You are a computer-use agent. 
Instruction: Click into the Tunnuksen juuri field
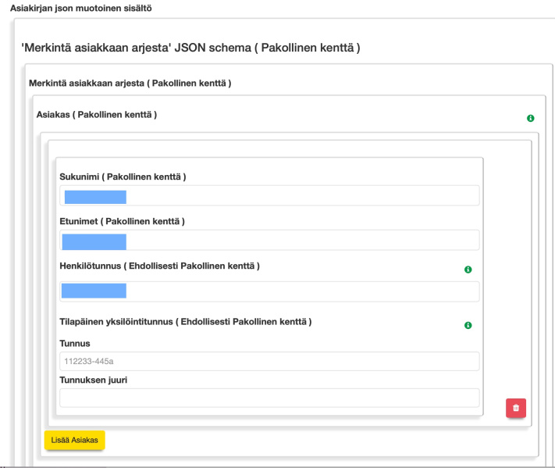269,398
